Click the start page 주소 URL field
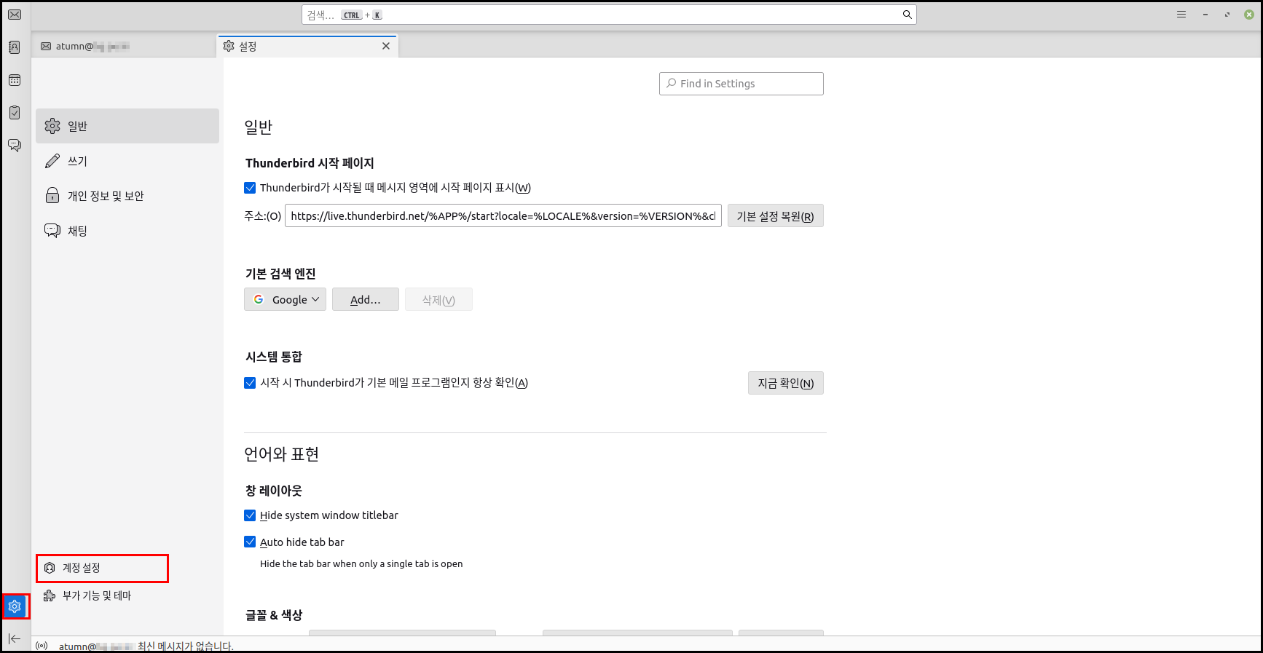Viewport: 1263px width, 653px height. tap(503, 215)
